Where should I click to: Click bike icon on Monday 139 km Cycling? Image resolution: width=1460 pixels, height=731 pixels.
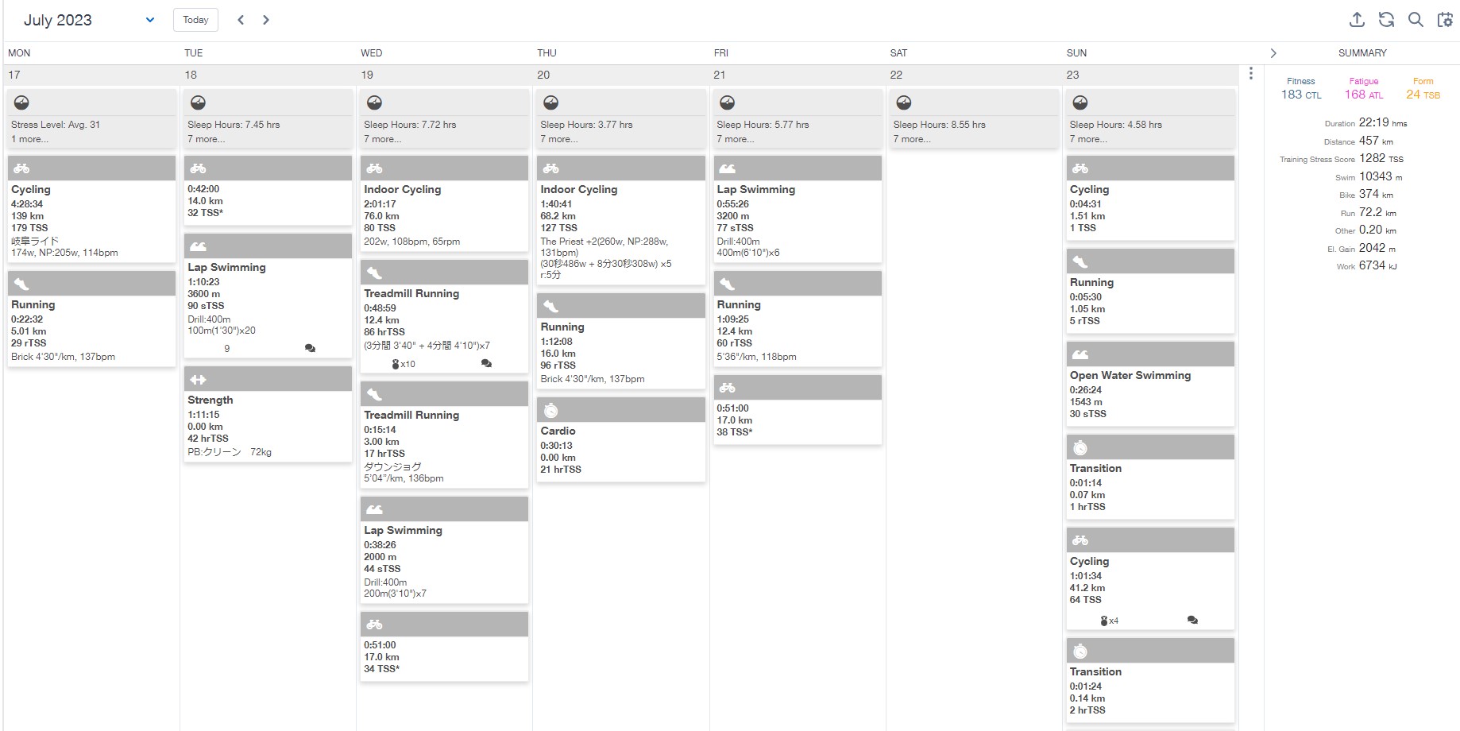(21, 168)
